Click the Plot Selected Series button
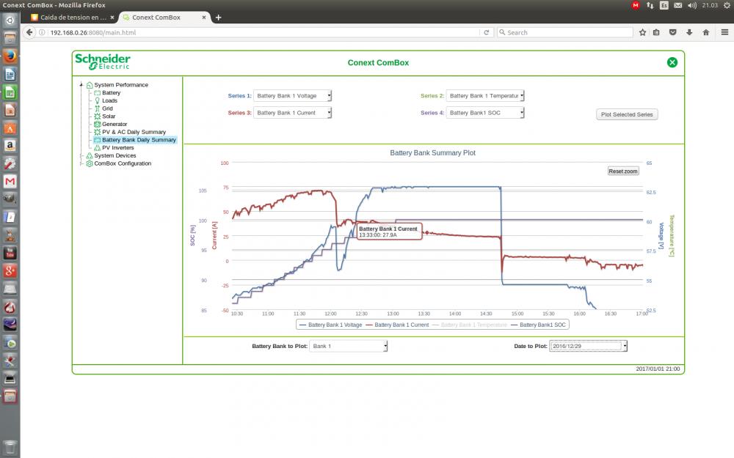 tap(627, 114)
